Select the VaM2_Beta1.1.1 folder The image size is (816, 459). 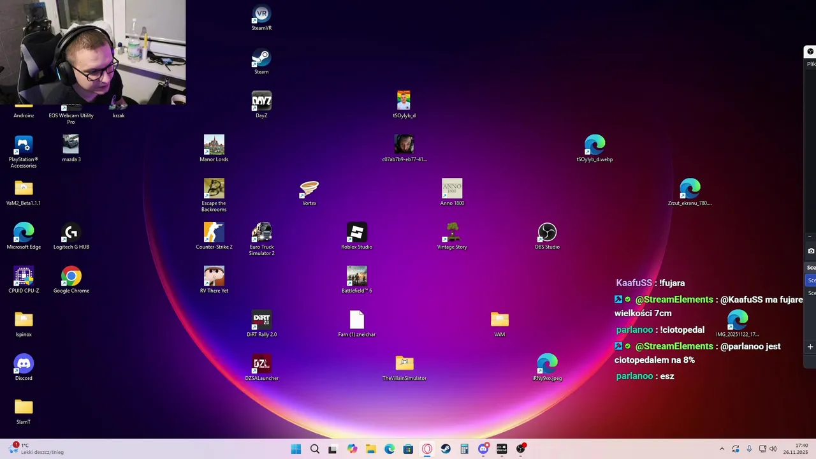click(x=24, y=193)
